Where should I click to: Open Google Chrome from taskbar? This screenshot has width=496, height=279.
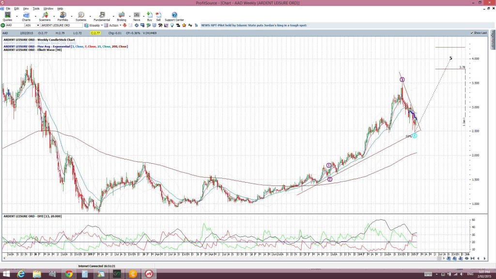click(69, 274)
